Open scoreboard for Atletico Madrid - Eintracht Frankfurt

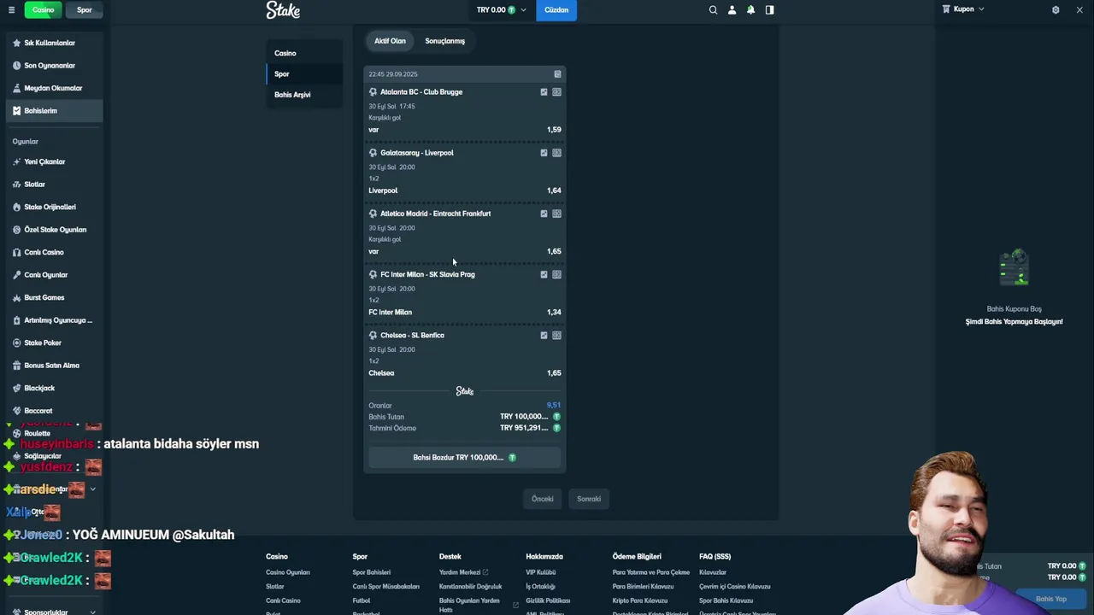pos(556,214)
